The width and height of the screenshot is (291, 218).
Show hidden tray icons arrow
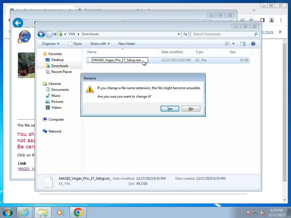242,213
